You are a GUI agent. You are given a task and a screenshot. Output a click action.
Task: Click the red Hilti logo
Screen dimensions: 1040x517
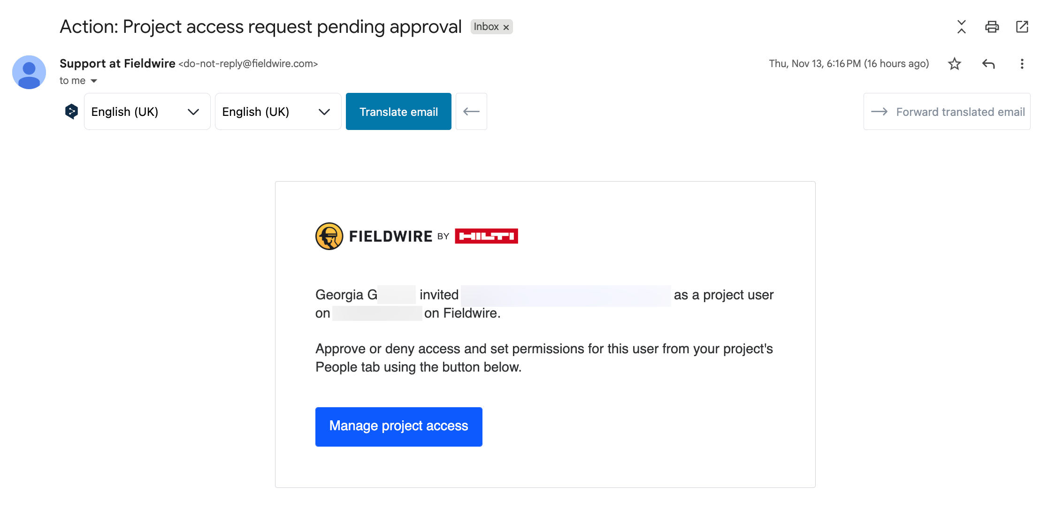[x=486, y=236]
